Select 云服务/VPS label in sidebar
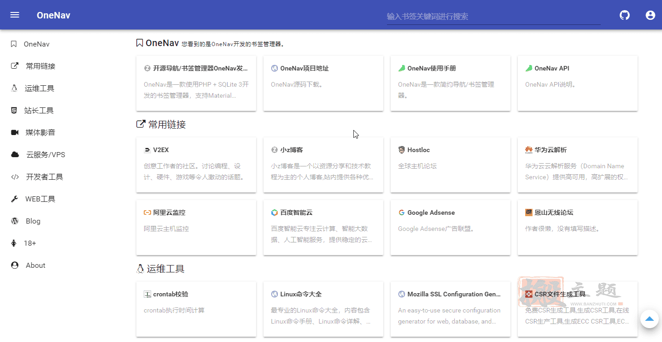The width and height of the screenshot is (662, 342). 46,155
